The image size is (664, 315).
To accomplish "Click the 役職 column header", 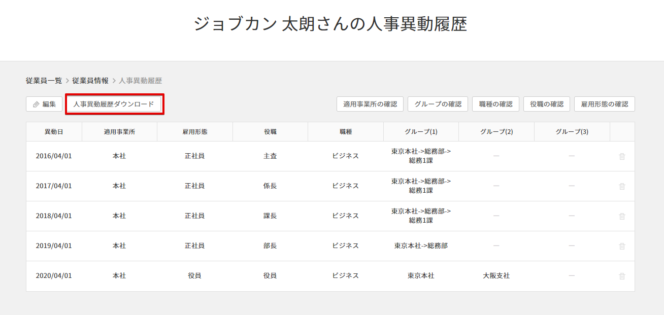I will pos(270,132).
